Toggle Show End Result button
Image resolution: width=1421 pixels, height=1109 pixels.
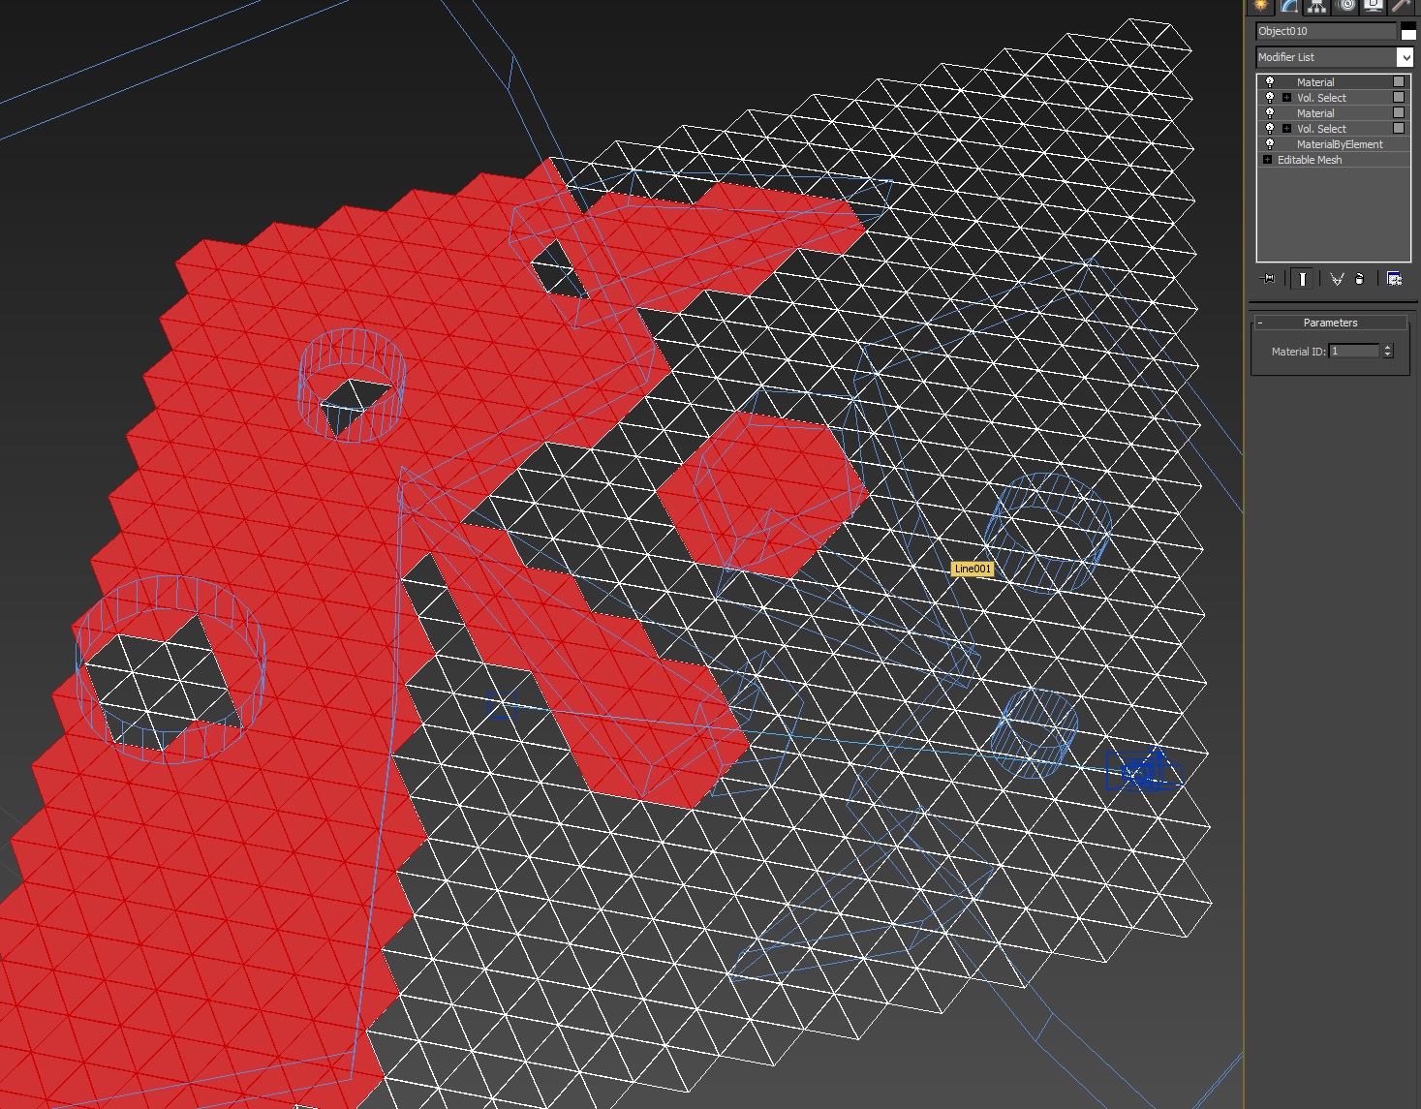point(1303,279)
